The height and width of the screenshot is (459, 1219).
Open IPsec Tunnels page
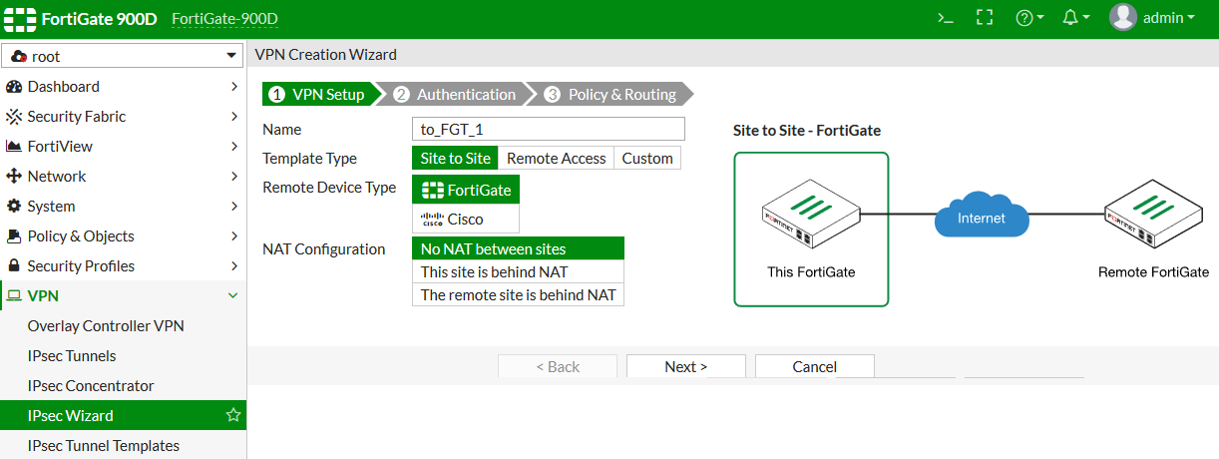tap(72, 356)
